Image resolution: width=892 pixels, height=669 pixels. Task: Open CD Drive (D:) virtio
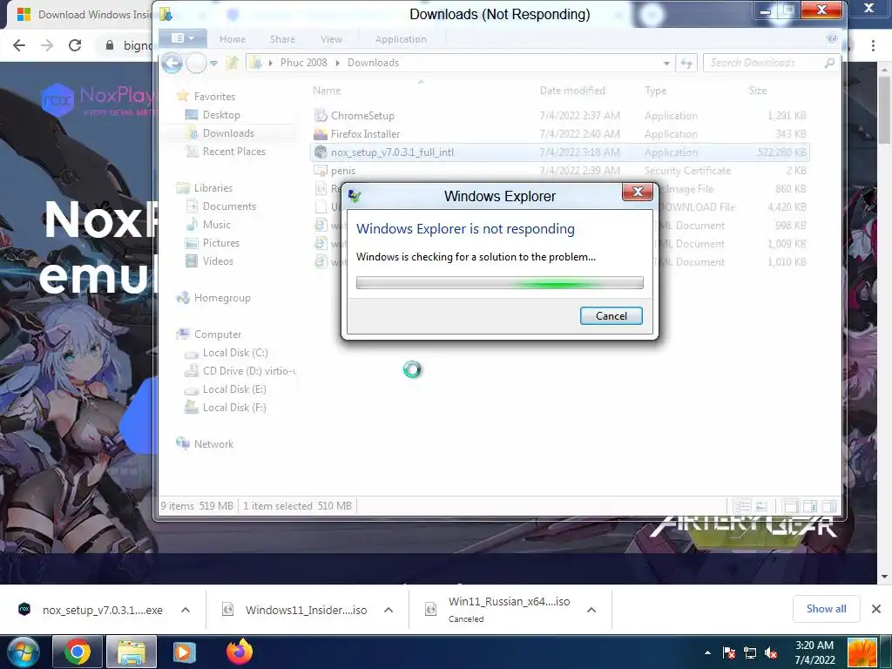248,370
